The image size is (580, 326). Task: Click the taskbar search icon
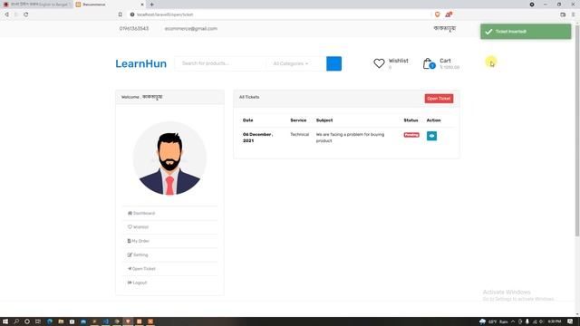coord(16,321)
